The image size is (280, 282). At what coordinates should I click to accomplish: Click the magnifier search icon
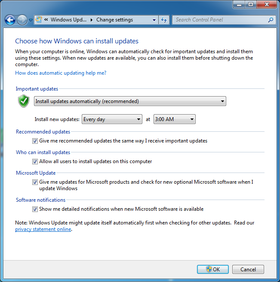click(271, 20)
